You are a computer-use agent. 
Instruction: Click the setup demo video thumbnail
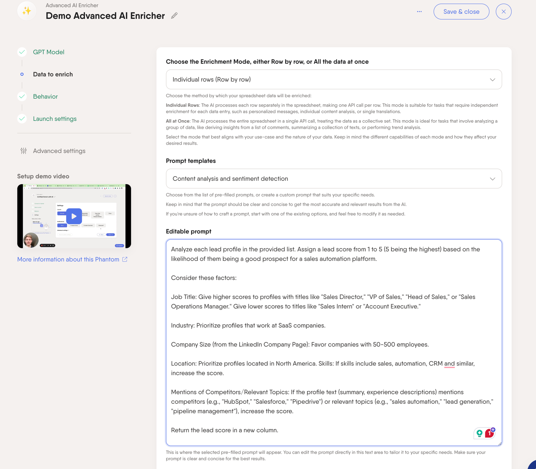pos(74,216)
